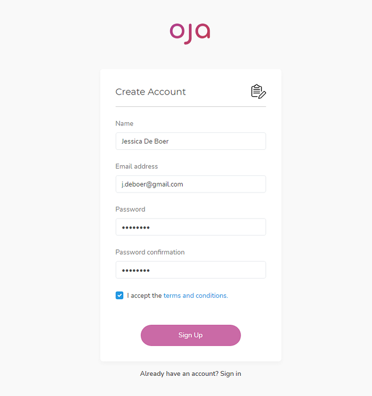Select the Password input field
Viewport: 372px width, 396px height.
(x=190, y=227)
